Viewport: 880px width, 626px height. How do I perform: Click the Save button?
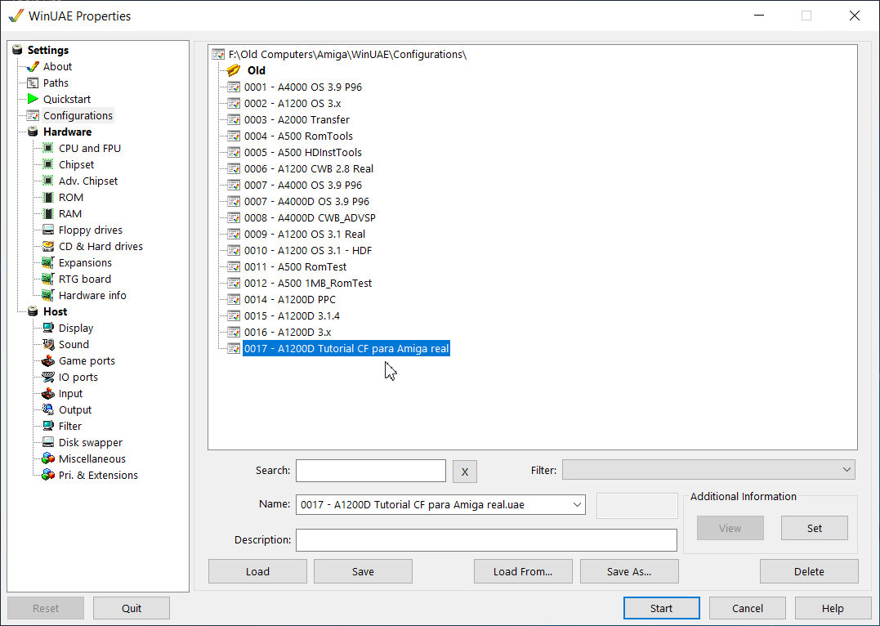tap(363, 571)
